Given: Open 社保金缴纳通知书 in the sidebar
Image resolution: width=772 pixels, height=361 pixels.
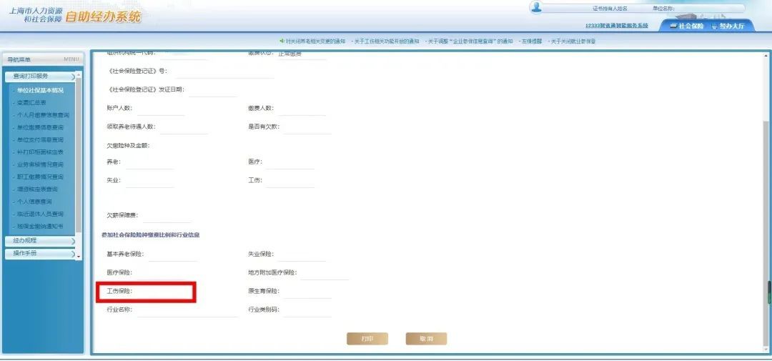Looking at the screenshot, I should (40, 226).
